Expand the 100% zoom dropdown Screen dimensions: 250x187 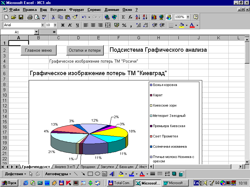188,17
